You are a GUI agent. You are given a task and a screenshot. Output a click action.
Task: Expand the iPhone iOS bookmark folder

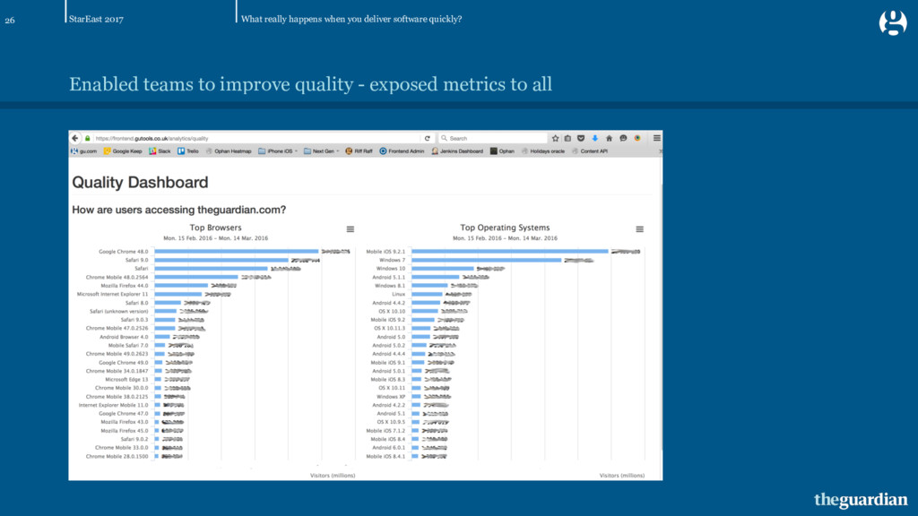point(278,150)
